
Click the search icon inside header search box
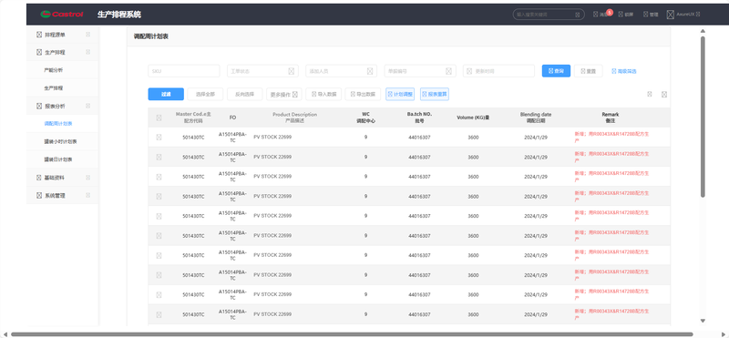(578, 15)
